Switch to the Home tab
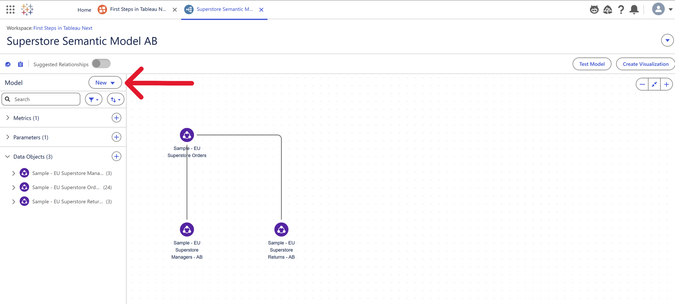 (84, 10)
